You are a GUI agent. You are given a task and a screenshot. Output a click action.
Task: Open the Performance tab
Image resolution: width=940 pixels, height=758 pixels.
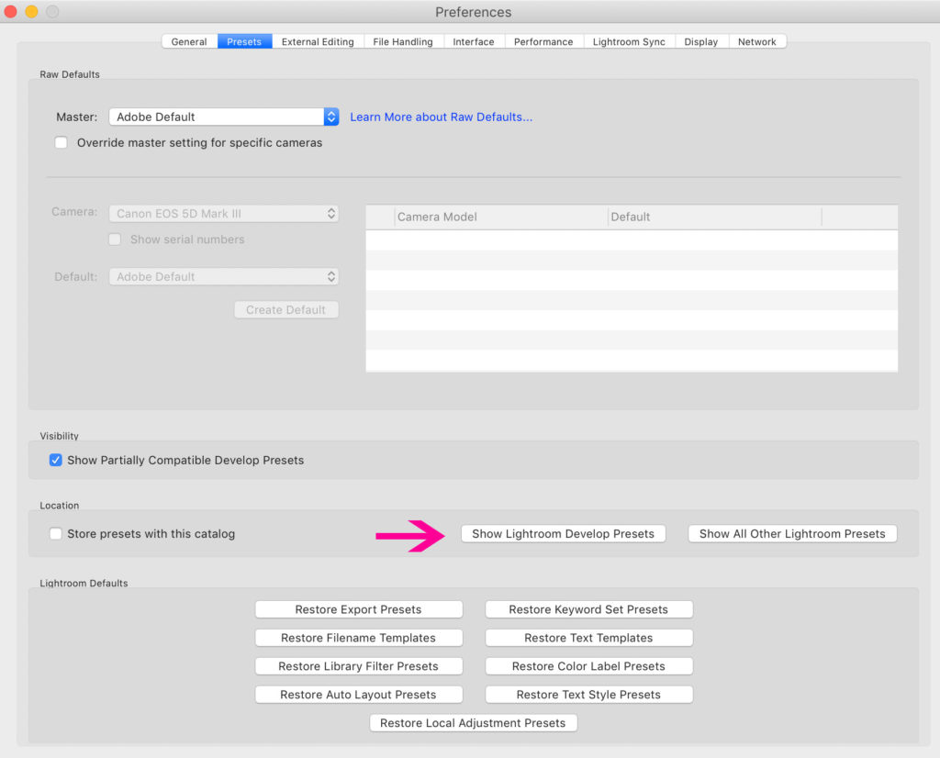[x=543, y=42]
